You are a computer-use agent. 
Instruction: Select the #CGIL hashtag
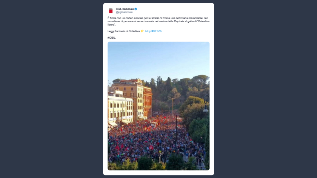tap(111, 37)
